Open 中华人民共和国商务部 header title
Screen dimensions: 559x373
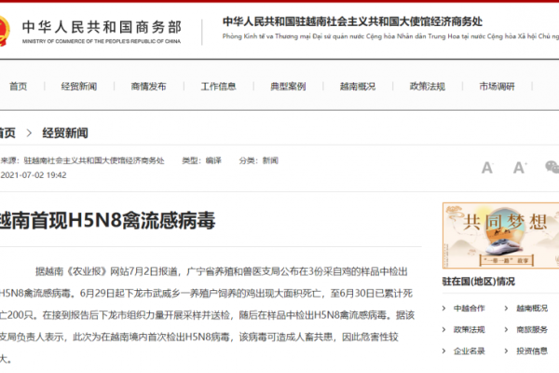(102, 27)
